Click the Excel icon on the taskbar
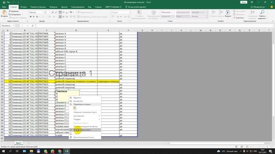Screen dimensions: 275x154 [67, 151]
